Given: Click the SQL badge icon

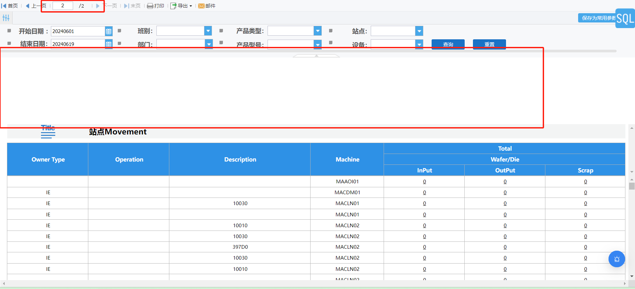Looking at the screenshot, I should coord(625,18).
